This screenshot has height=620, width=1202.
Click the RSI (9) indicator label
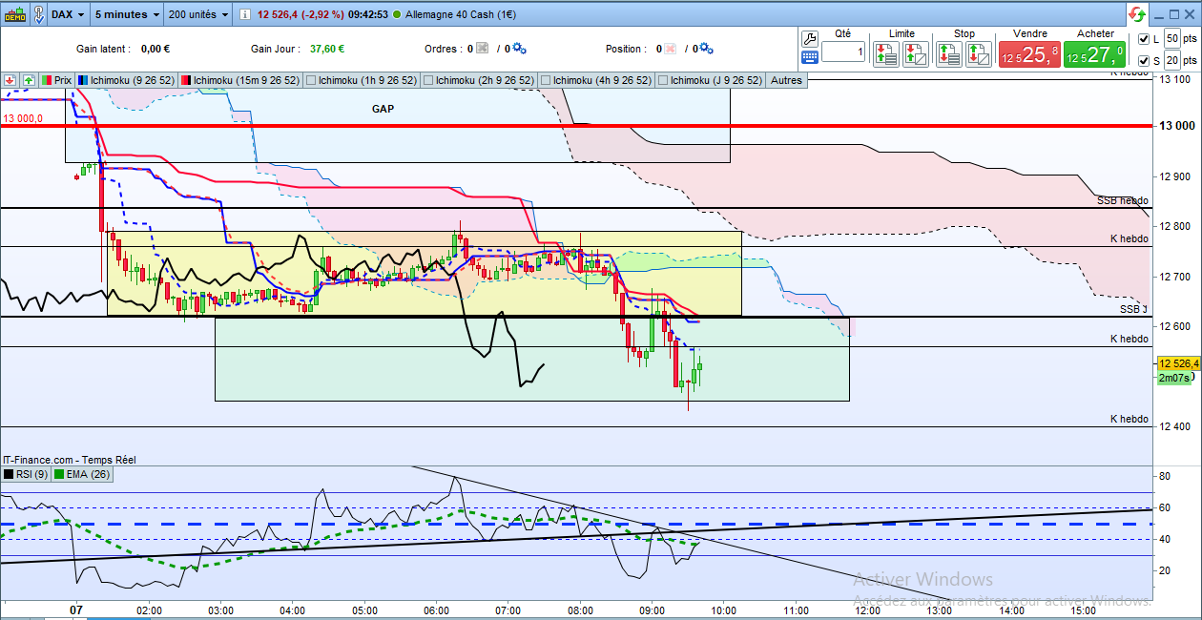[26, 473]
